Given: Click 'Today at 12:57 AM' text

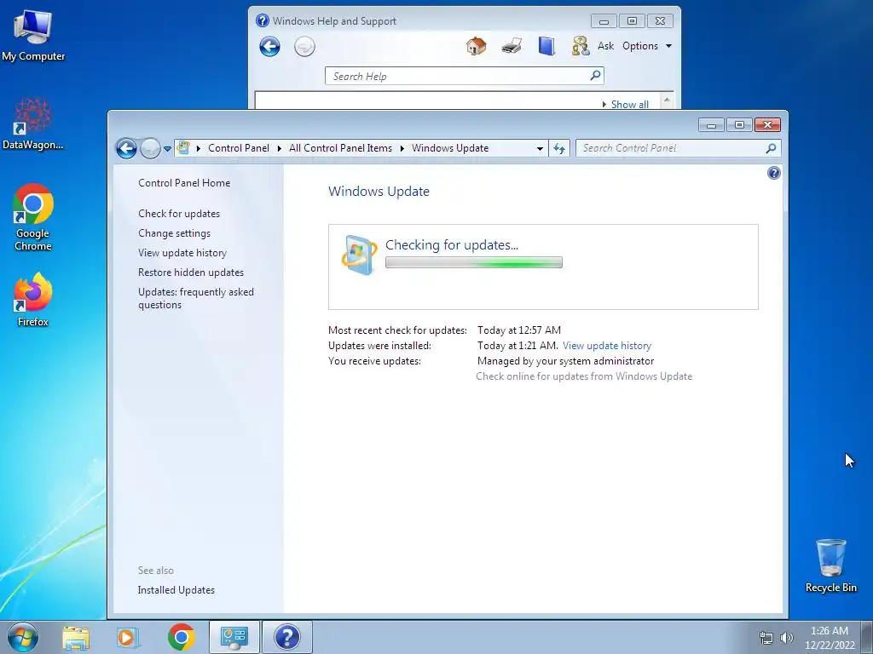Looking at the screenshot, I should pos(519,330).
